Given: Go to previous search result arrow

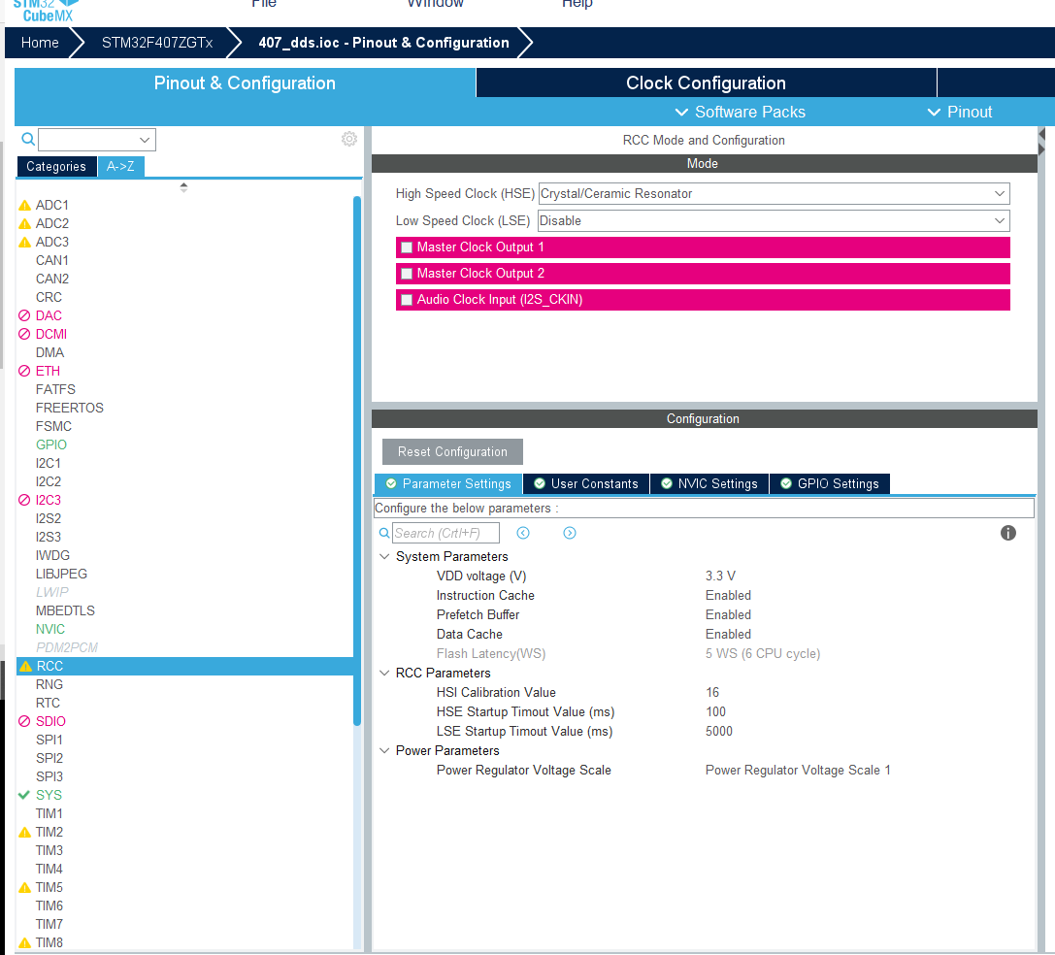Looking at the screenshot, I should point(523,533).
